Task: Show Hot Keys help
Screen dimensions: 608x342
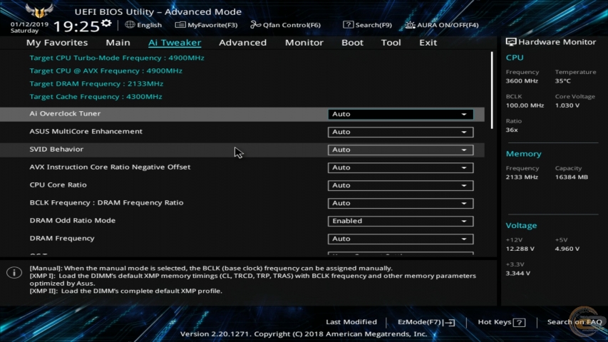Action: (501, 322)
